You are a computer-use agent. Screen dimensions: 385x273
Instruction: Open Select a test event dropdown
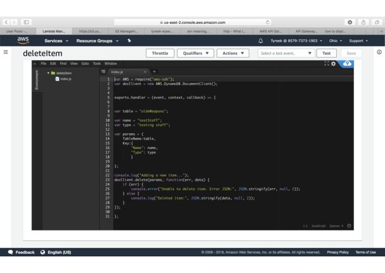pyautogui.click(x=286, y=53)
